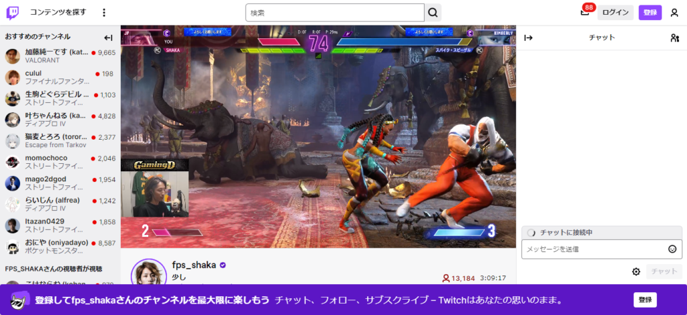Click the search magnifier button
Viewport: 687px width, 315px height.
click(x=433, y=13)
